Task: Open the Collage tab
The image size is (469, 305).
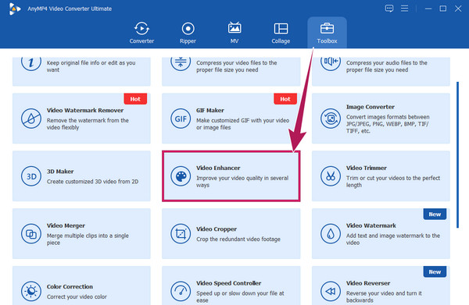Action: [x=281, y=33]
